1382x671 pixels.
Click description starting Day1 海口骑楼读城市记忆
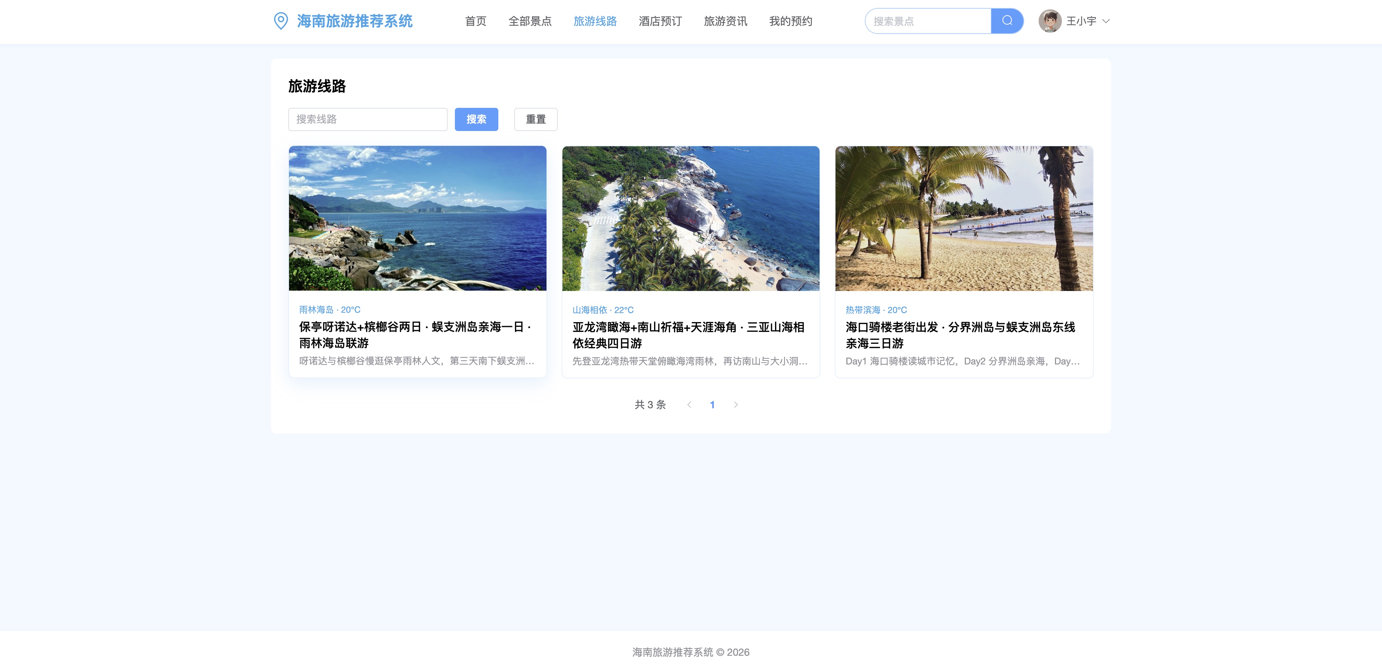click(x=963, y=361)
